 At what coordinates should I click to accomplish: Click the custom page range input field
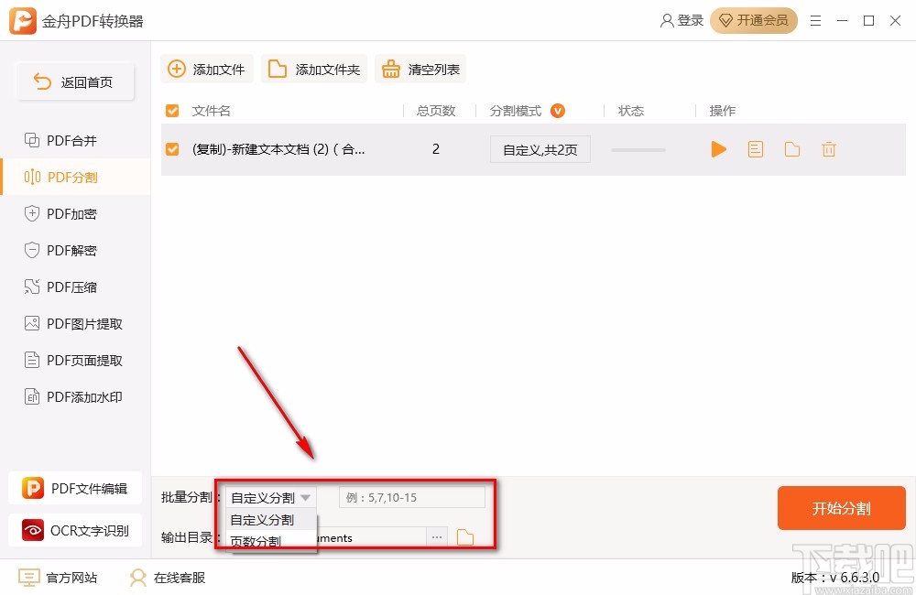[x=412, y=497]
